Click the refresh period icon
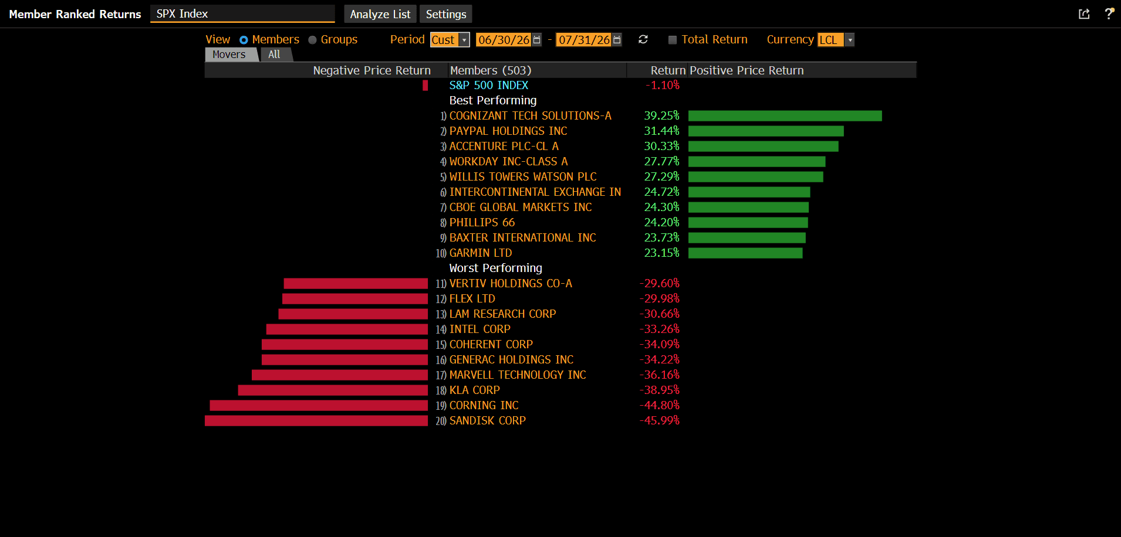1121x537 pixels. (643, 39)
